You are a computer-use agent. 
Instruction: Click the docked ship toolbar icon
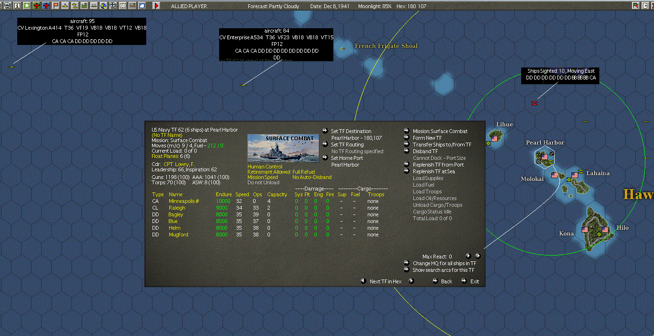[94, 6]
